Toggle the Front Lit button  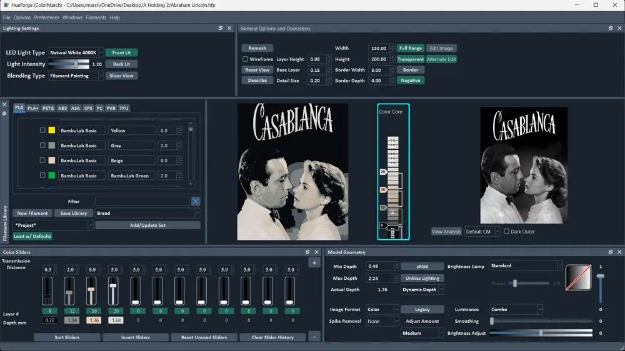point(122,52)
